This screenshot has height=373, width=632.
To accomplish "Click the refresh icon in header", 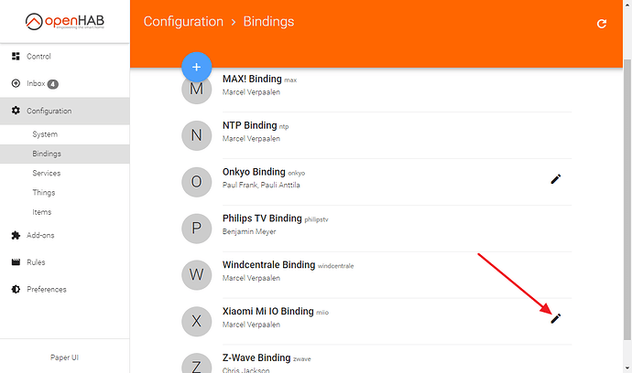I will coord(602,24).
